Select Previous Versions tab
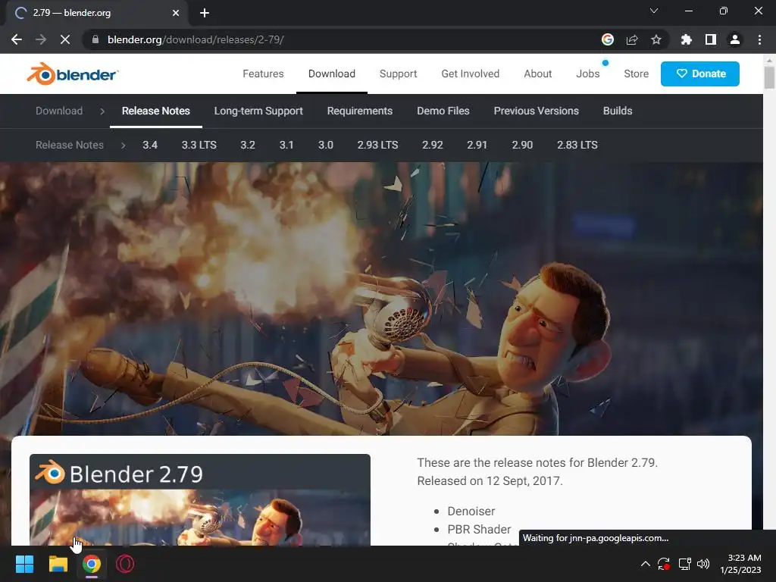The height and width of the screenshot is (582, 776). pyautogui.click(x=536, y=111)
